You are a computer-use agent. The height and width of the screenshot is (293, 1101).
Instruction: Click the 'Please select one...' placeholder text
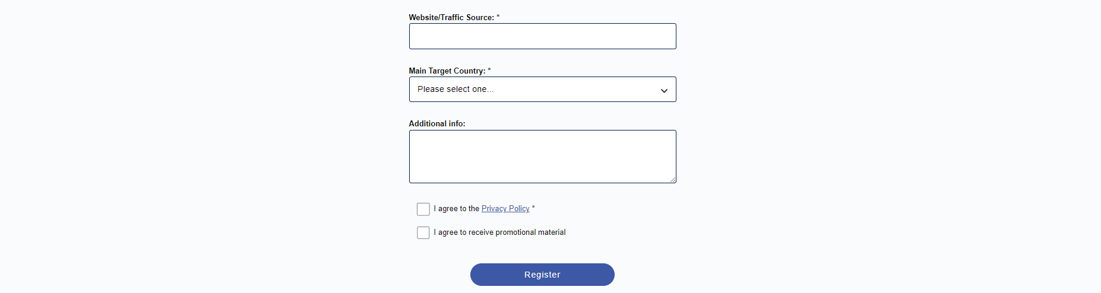455,90
